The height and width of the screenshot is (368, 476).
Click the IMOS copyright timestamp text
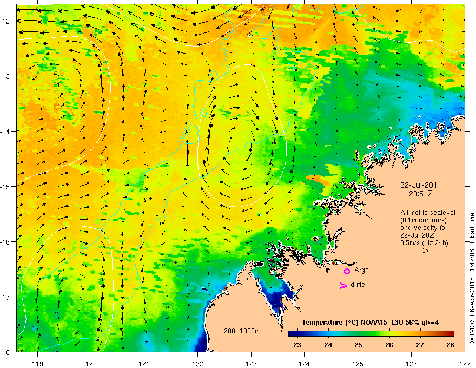click(x=472, y=278)
